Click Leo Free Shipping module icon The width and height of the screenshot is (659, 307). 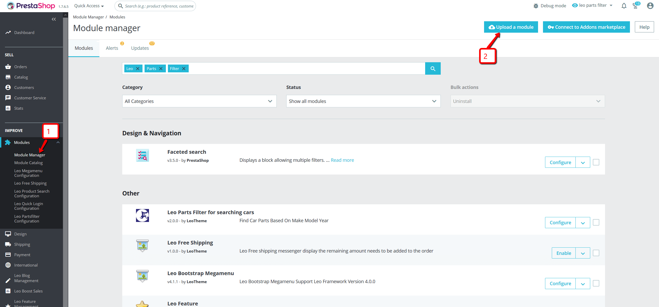click(142, 246)
